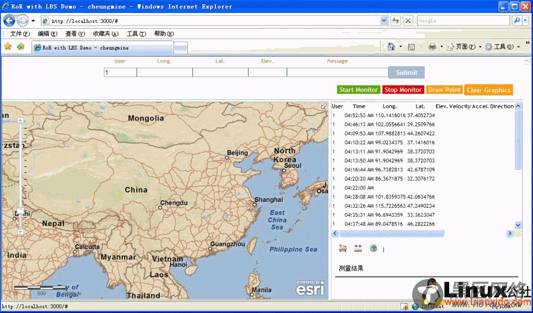Go back with the browser Back button
Image resolution: width=533 pixels, height=313 pixels.
[9, 21]
